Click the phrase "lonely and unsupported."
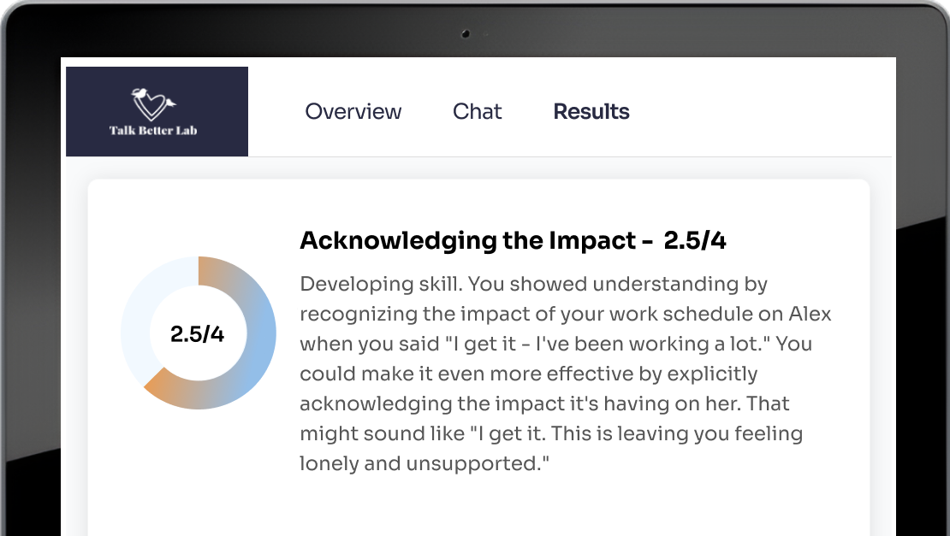The height and width of the screenshot is (536, 950). click(424, 463)
